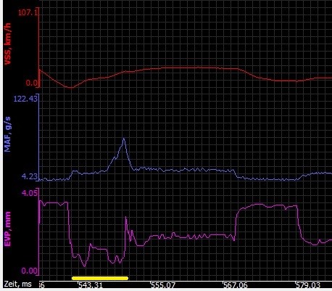Select the 122.43 MAF maximum value

click(25, 99)
